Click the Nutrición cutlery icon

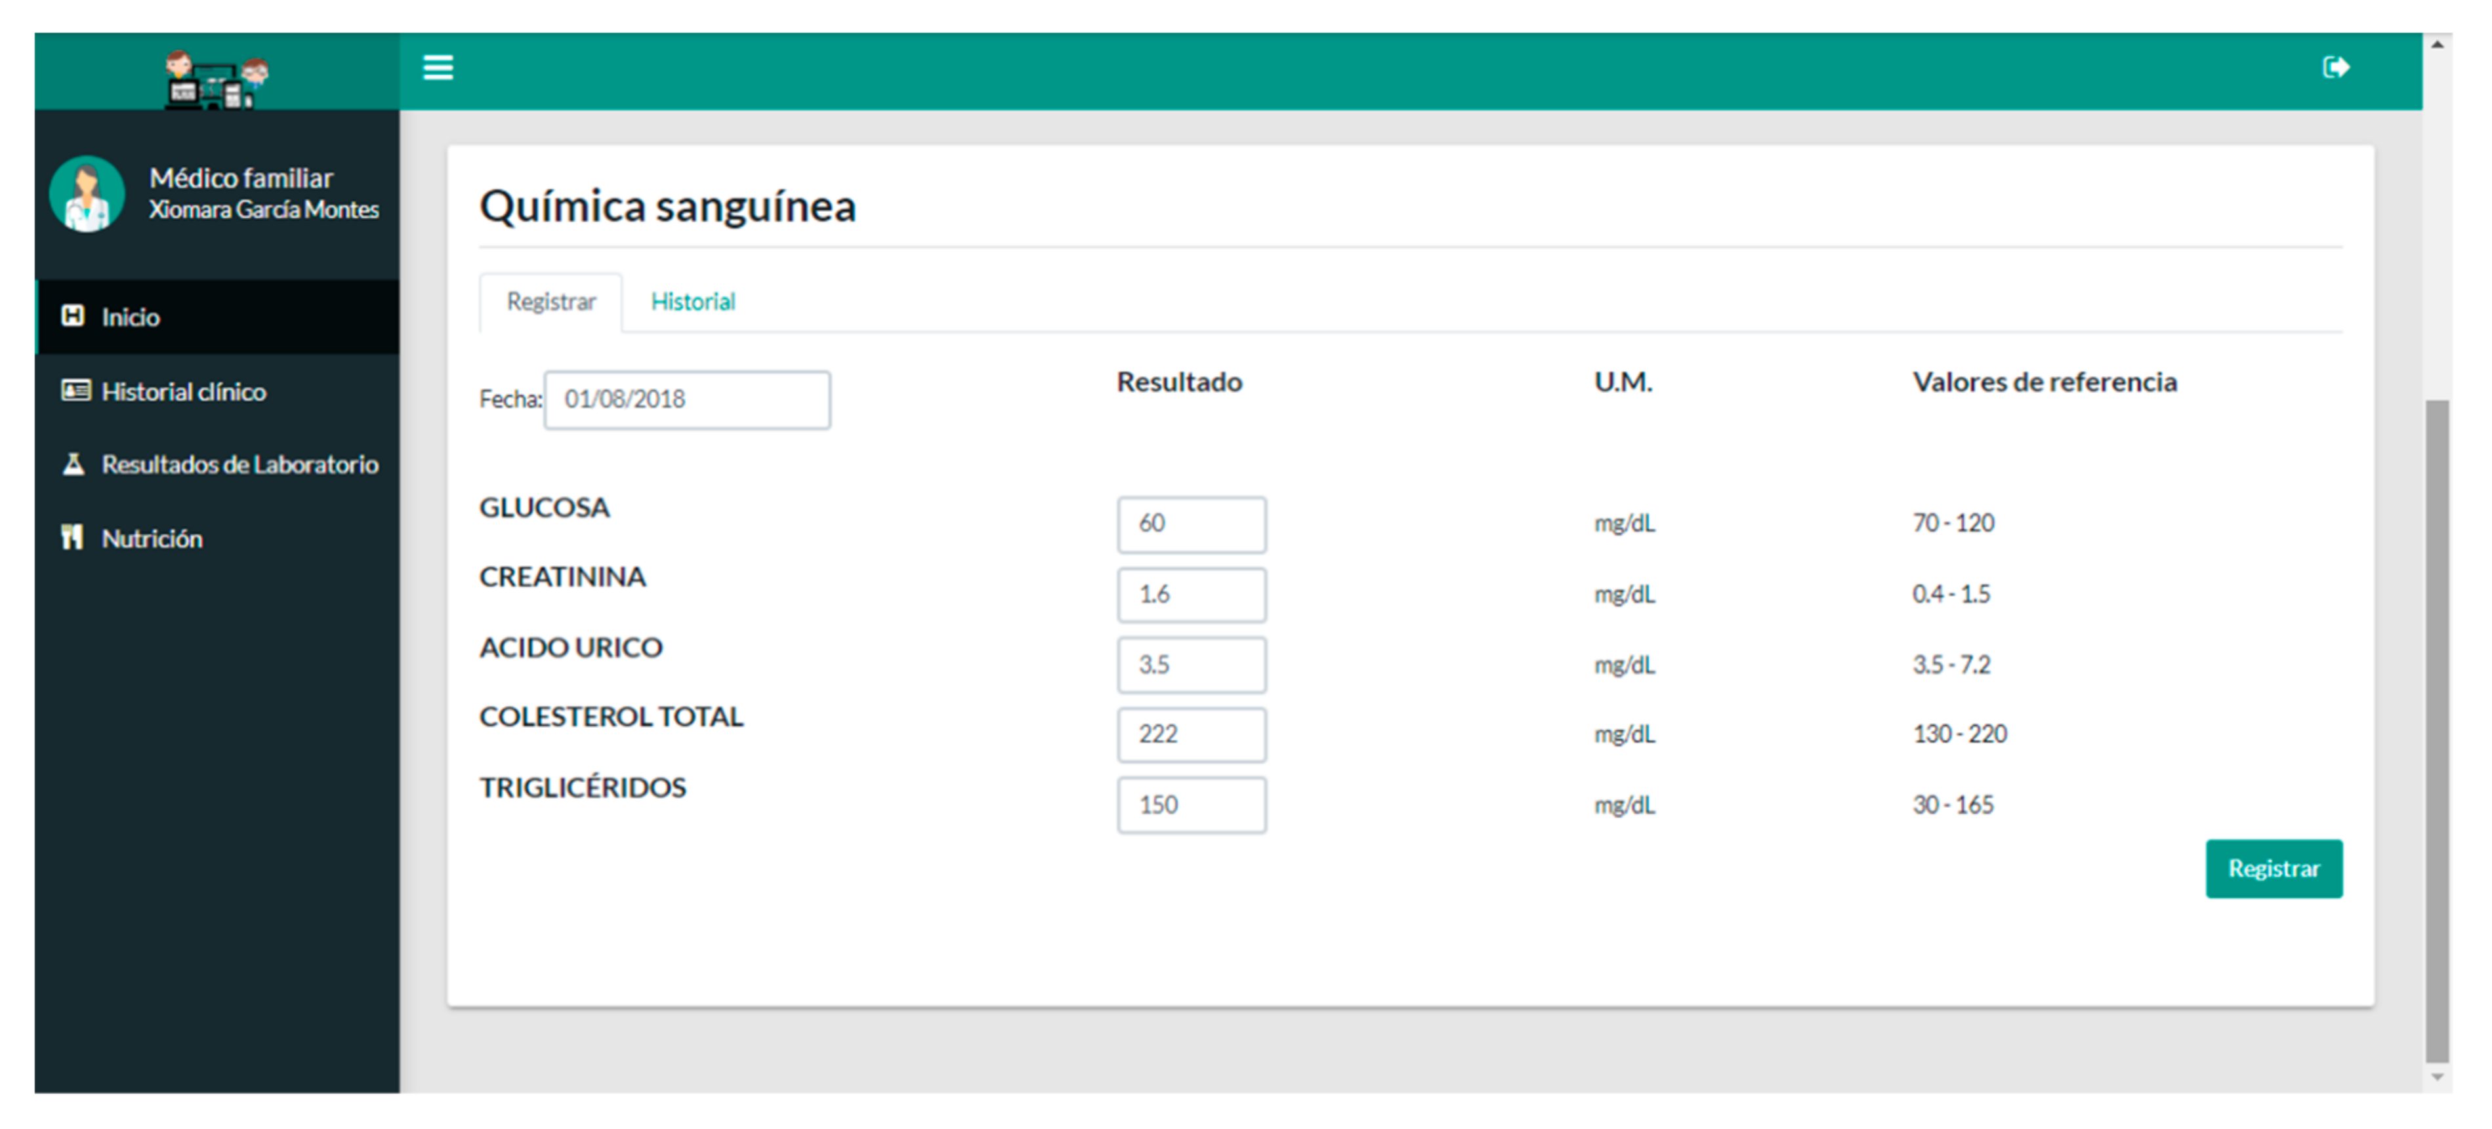[x=73, y=538]
